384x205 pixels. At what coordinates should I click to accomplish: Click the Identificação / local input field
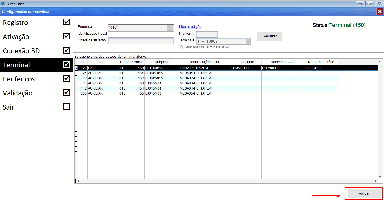(141, 34)
